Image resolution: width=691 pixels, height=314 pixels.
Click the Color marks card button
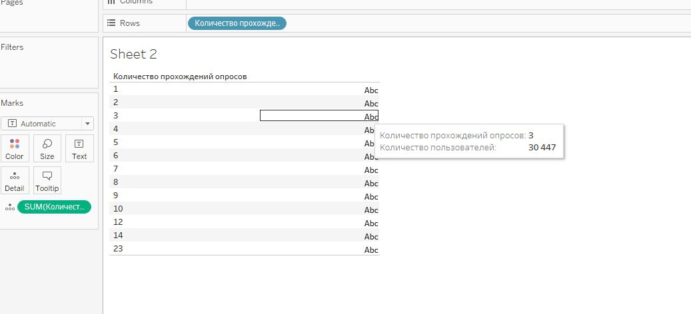tap(15, 148)
